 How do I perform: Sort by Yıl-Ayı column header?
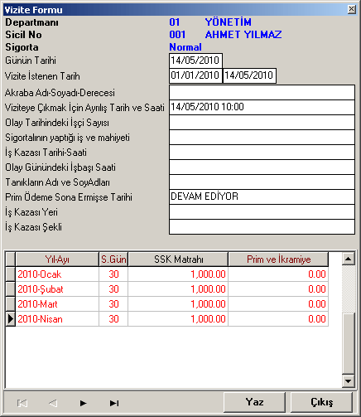click(57, 259)
